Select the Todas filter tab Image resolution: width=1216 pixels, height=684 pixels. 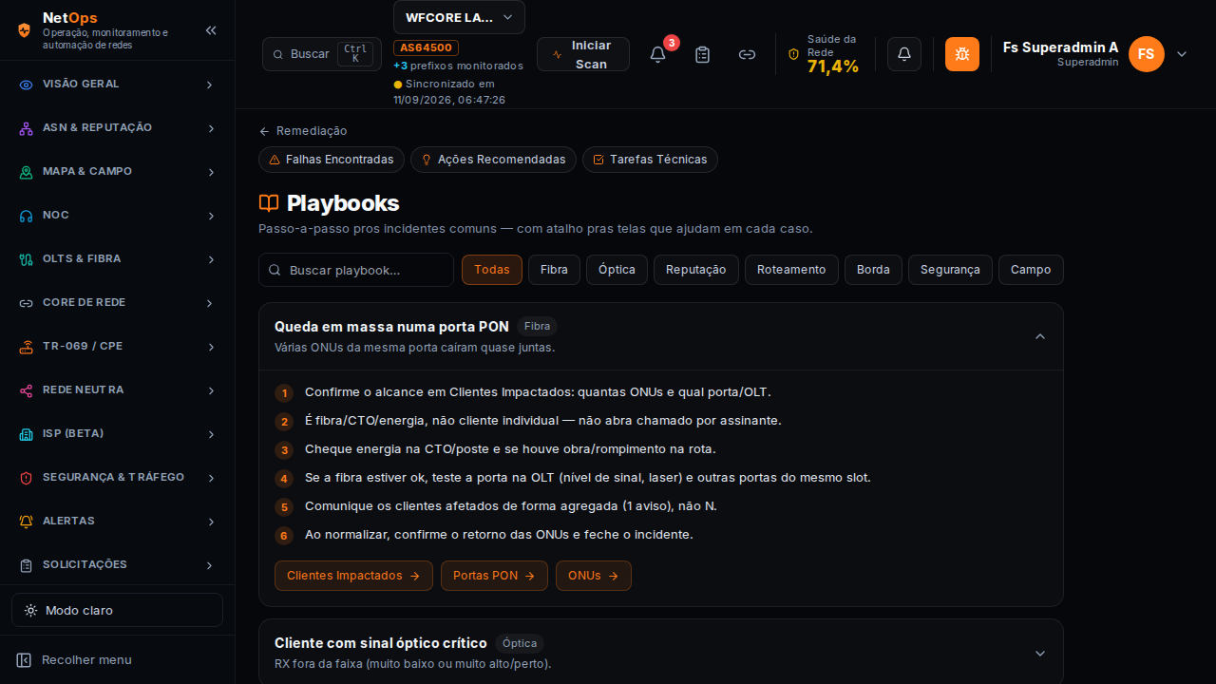[x=492, y=270]
